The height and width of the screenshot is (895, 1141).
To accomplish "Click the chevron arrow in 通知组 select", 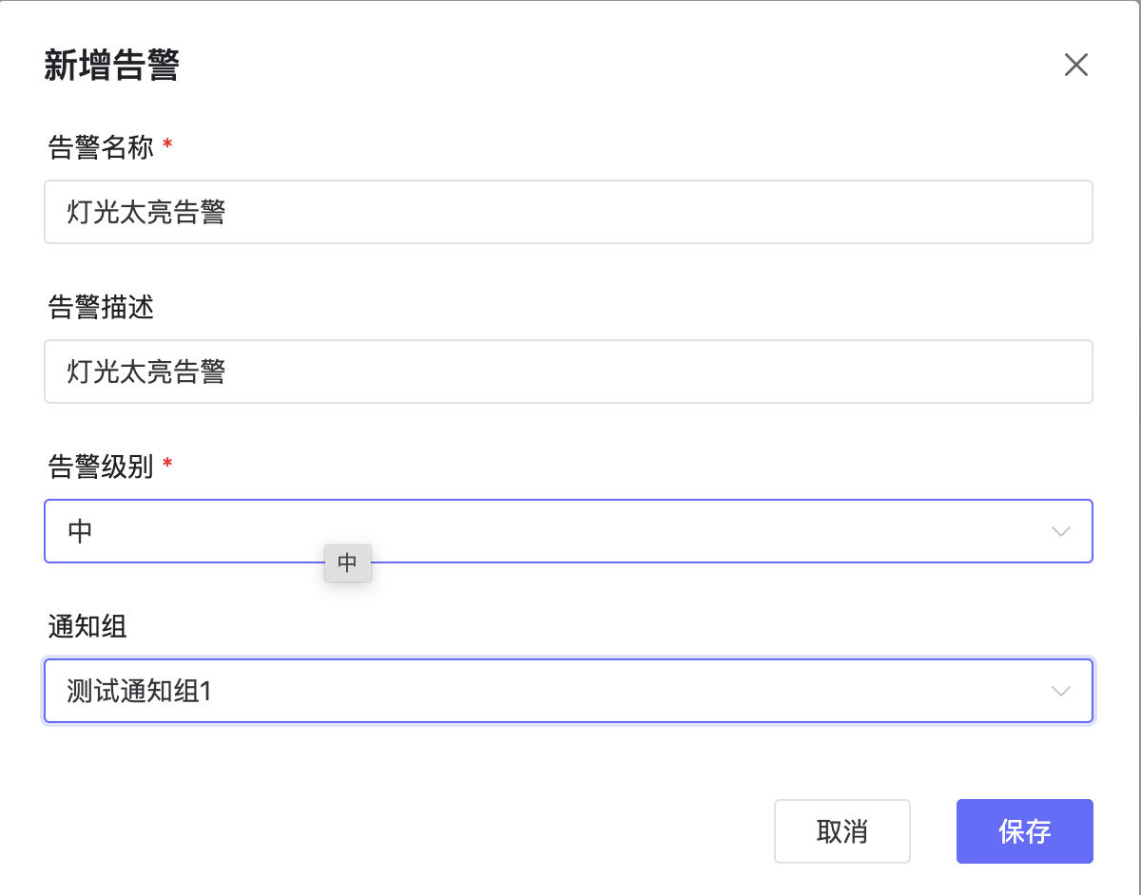I will pos(1061,691).
